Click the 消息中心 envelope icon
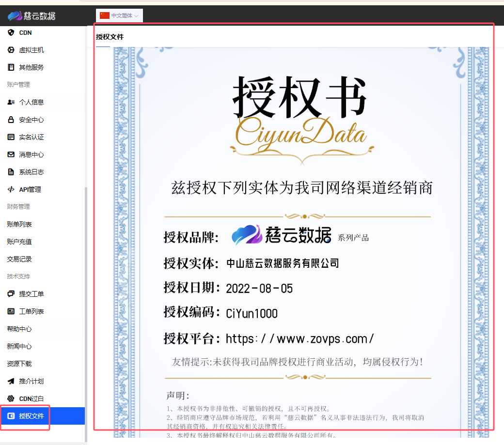This screenshot has width=504, height=445. pyautogui.click(x=11, y=154)
